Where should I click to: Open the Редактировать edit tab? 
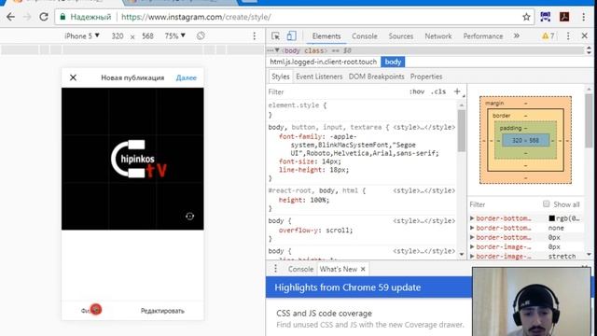pos(162,311)
